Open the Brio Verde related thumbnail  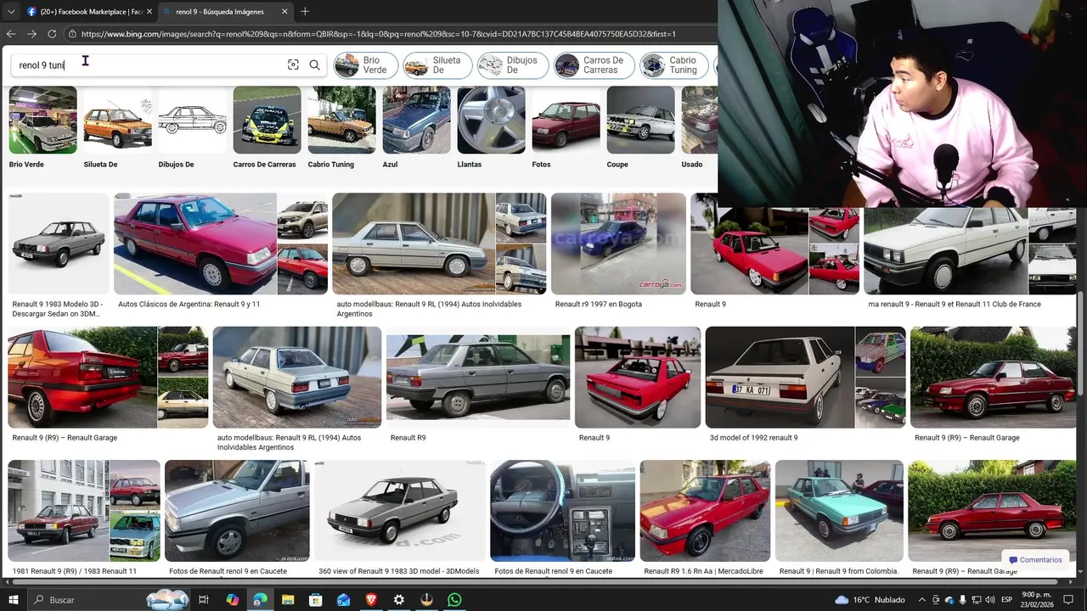point(42,120)
